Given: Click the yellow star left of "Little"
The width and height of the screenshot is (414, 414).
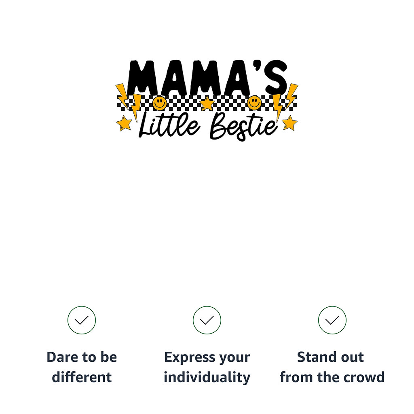Looking at the screenshot, I should (124, 123).
